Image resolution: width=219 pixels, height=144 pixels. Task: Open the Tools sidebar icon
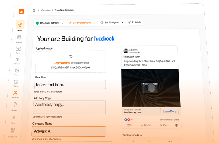14,117
